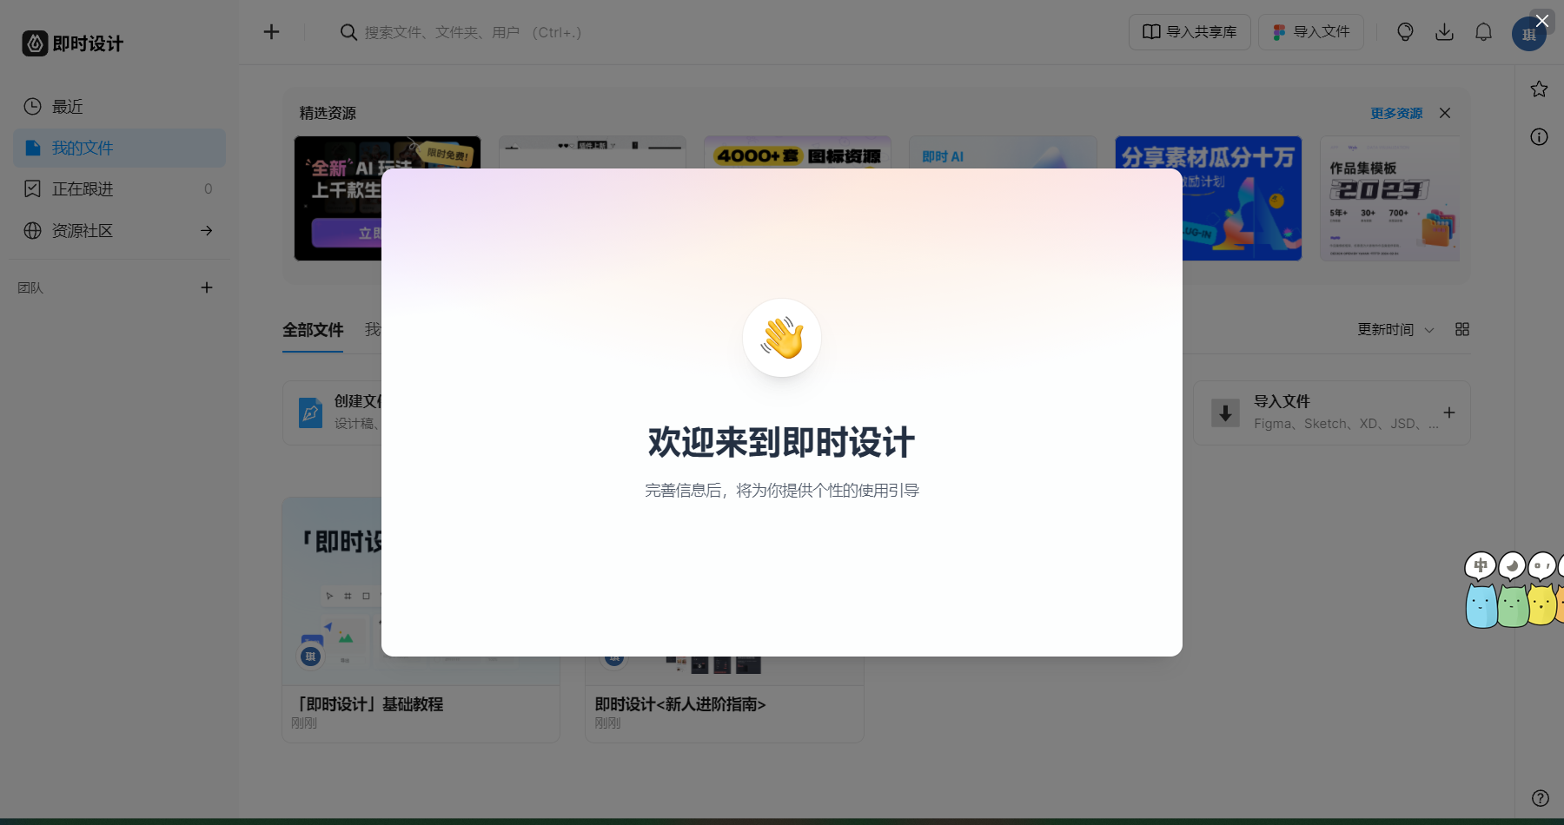Open 更新时间 sort dropdown

1395,330
